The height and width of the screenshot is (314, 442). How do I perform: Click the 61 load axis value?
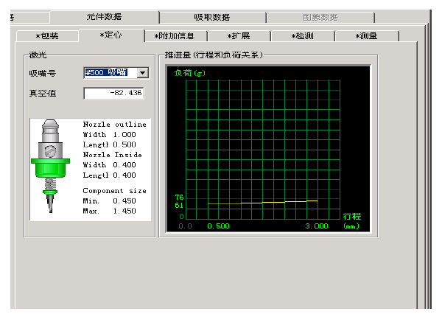[x=179, y=206]
